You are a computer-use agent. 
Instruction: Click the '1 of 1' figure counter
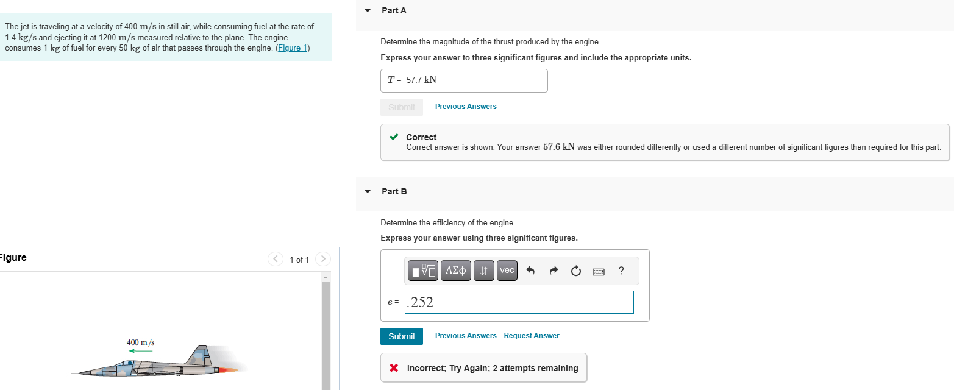pos(299,260)
